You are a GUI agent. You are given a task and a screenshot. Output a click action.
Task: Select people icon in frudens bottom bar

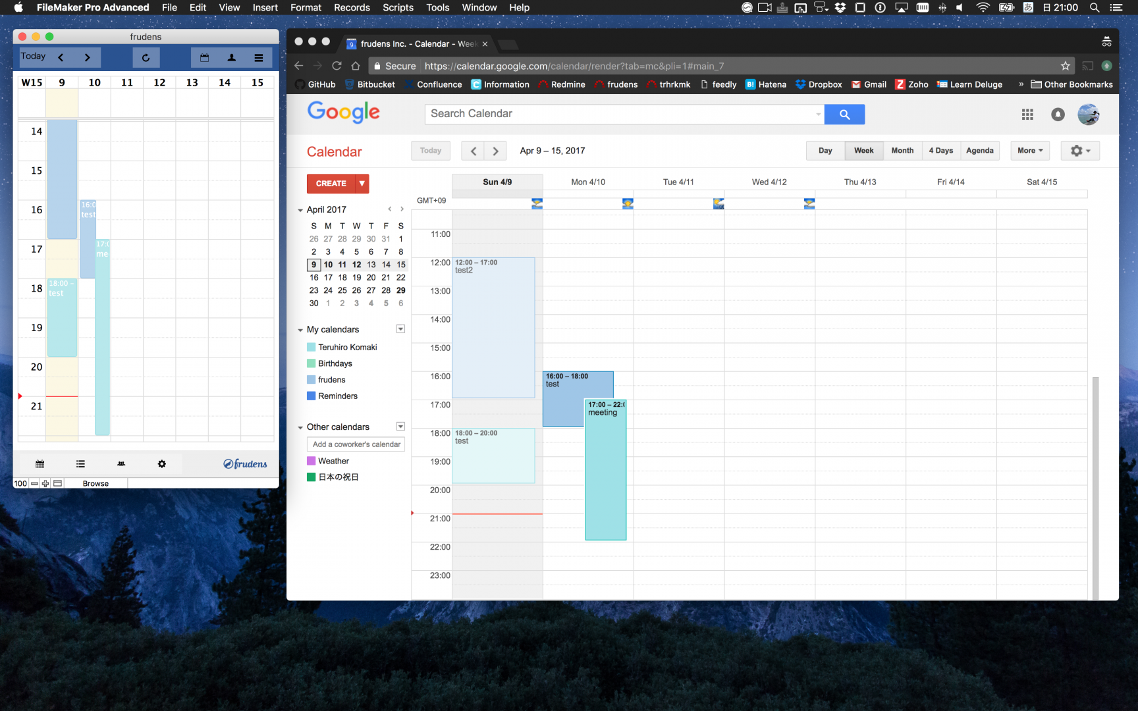click(x=121, y=464)
